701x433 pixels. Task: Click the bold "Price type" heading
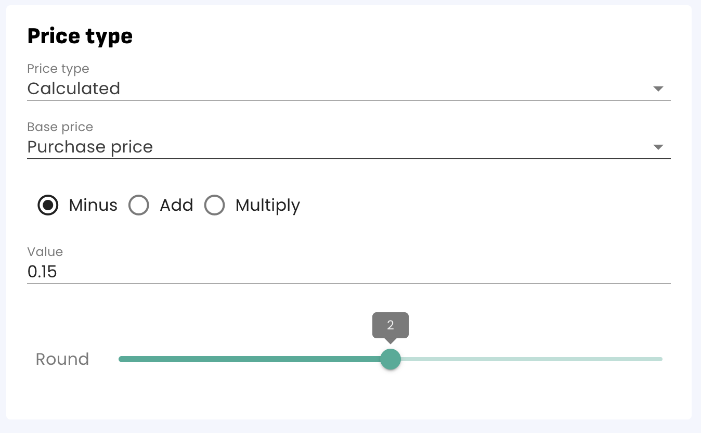pyautogui.click(x=80, y=36)
